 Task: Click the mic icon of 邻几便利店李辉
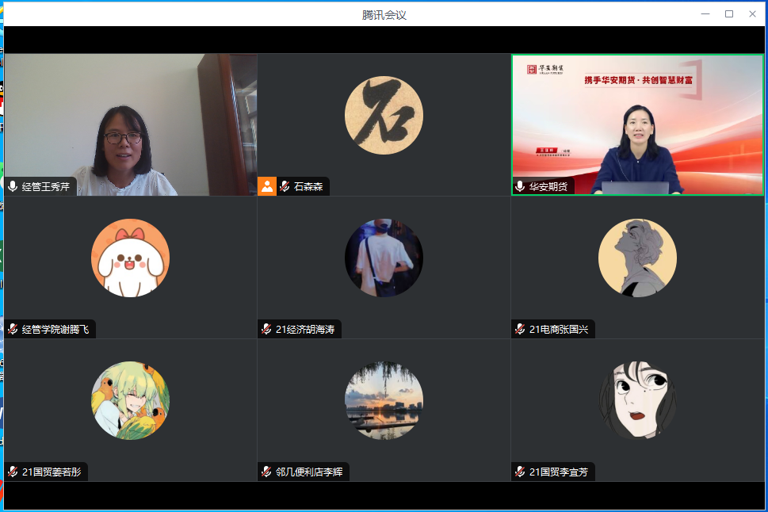(x=266, y=471)
